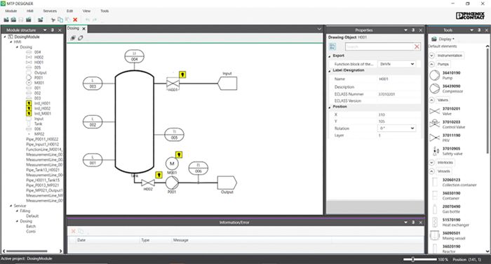Click the red delete X toolbar icon
The image size is (491, 264).
coord(75,20)
